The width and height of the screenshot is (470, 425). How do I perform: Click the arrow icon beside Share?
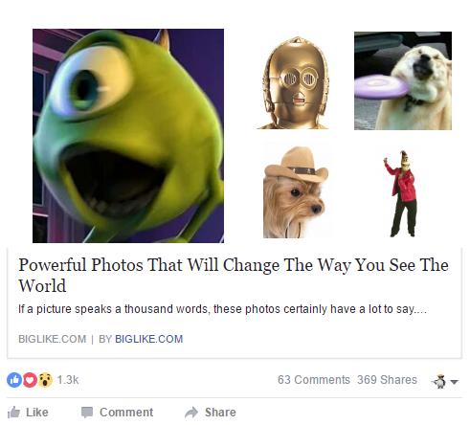(x=191, y=413)
